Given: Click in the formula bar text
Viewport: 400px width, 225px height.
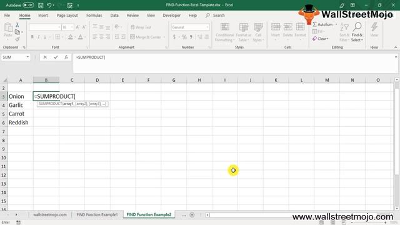Looking at the screenshot, I should (x=91, y=57).
